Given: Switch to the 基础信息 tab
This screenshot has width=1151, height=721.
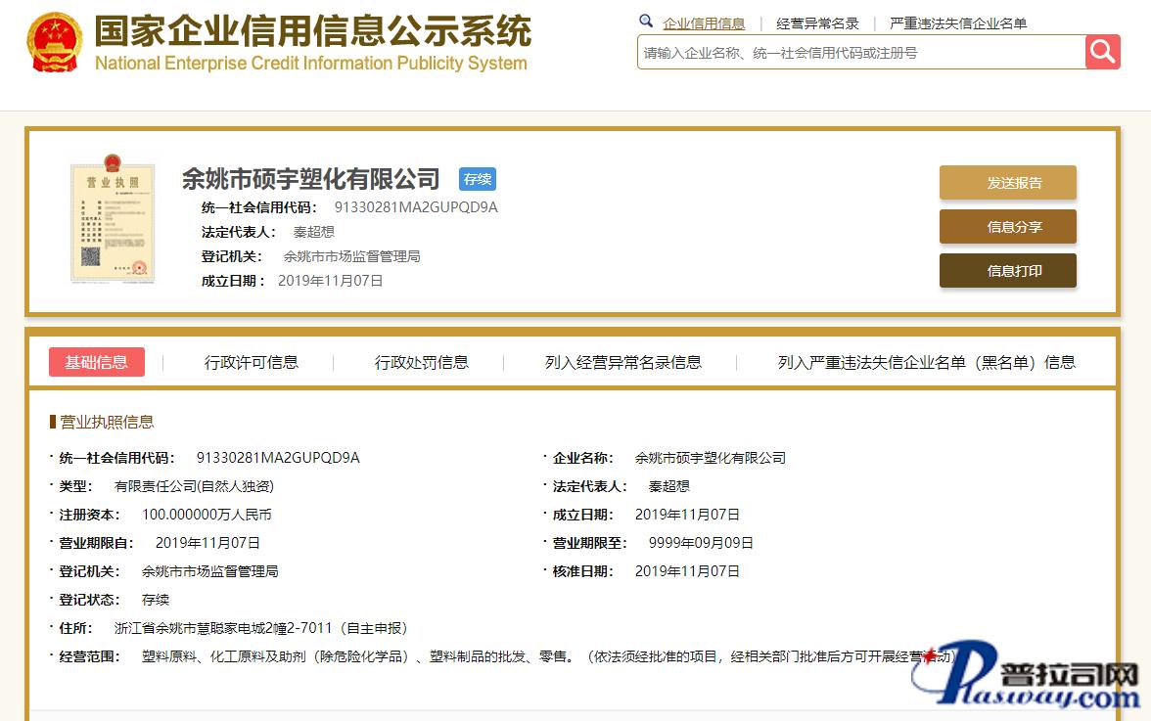Looking at the screenshot, I should [97, 362].
